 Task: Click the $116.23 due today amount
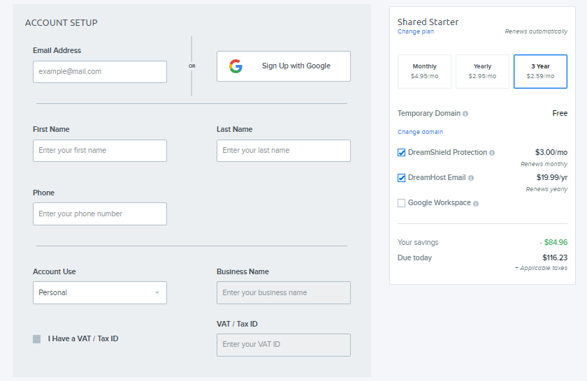point(555,257)
